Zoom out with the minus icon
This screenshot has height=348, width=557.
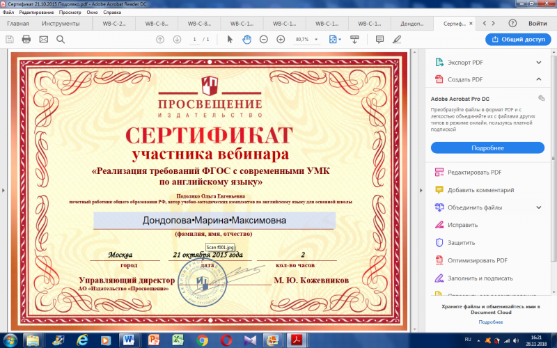click(x=264, y=39)
